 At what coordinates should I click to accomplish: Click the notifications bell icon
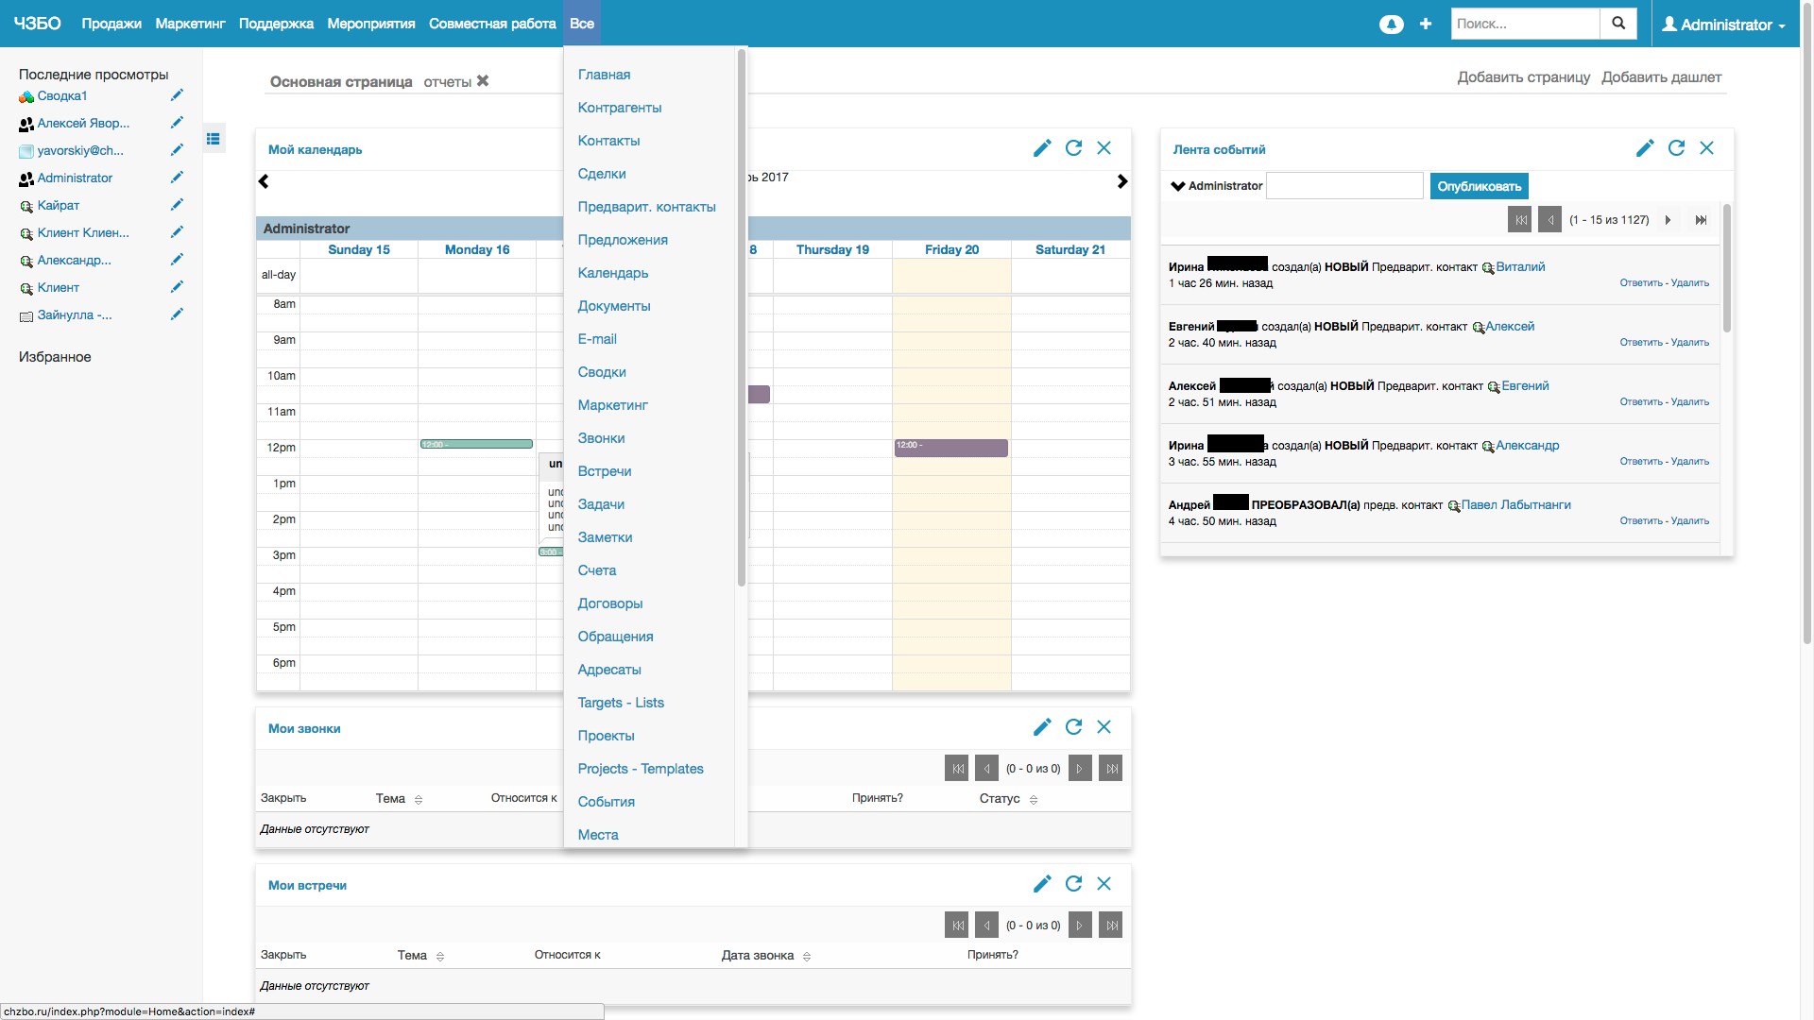1391,25
